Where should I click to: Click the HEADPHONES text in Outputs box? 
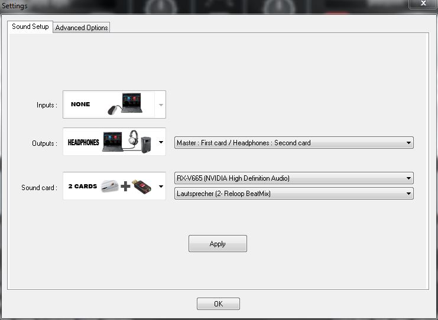click(83, 142)
